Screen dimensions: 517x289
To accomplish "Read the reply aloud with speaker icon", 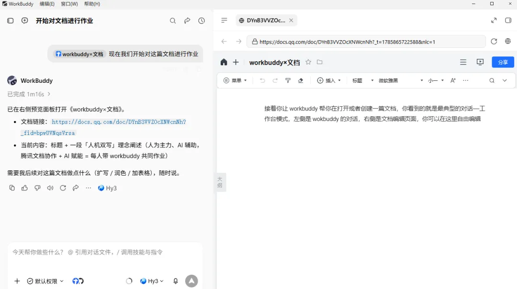I will point(50,188).
